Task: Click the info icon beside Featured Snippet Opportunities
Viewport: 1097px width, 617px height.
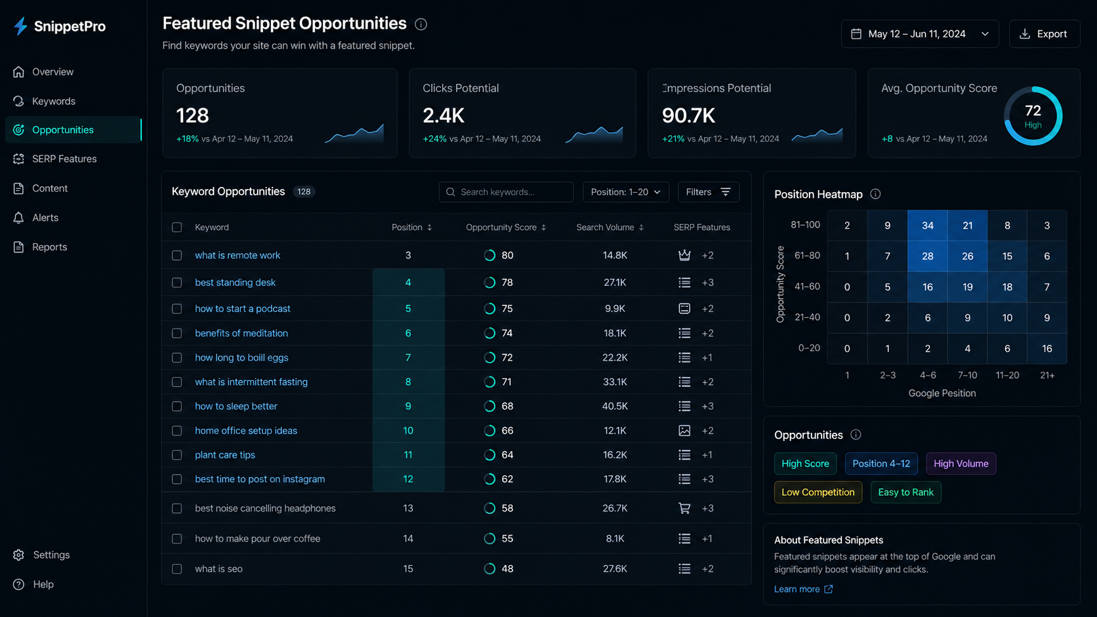Action: point(421,24)
